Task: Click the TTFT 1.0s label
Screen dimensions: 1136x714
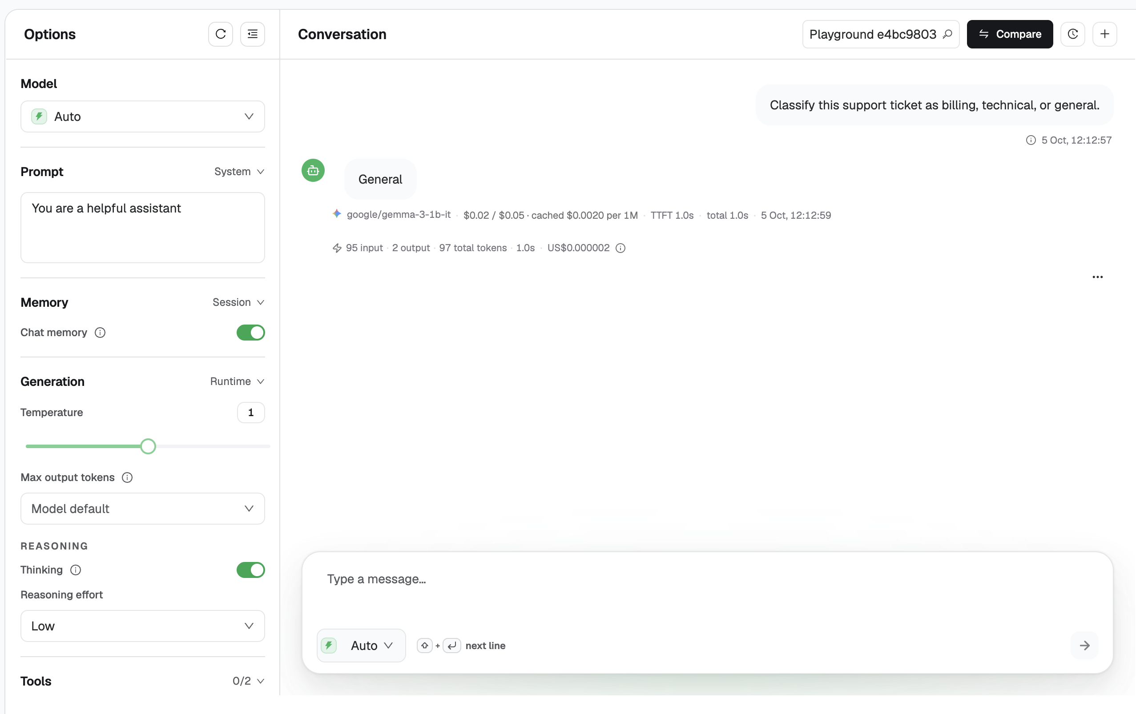Action: [x=672, y=215]
